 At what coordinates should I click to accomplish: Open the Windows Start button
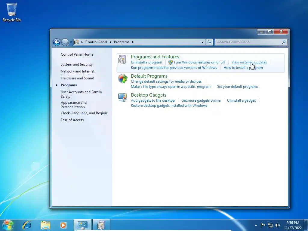(x=8, y=225)
